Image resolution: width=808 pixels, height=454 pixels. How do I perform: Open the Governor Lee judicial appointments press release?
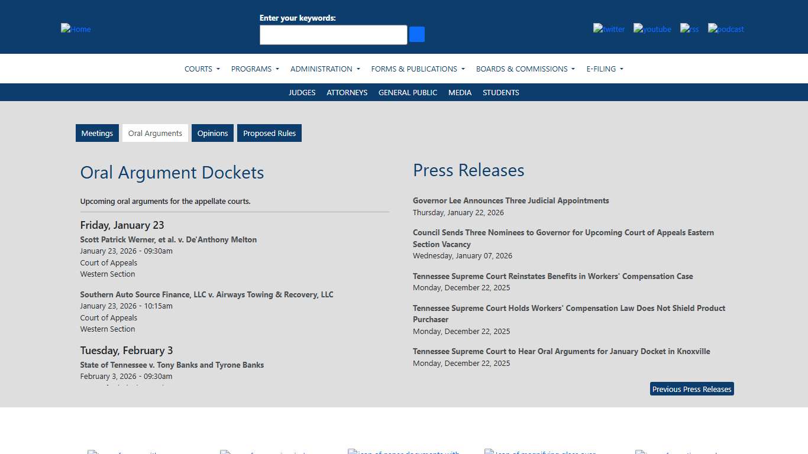[510, 200]
